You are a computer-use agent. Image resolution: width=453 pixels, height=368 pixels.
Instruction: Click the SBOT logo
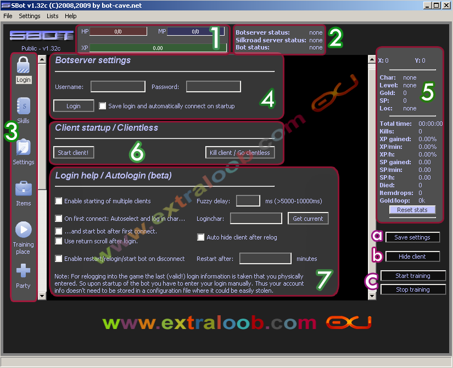tap(41, 35)
